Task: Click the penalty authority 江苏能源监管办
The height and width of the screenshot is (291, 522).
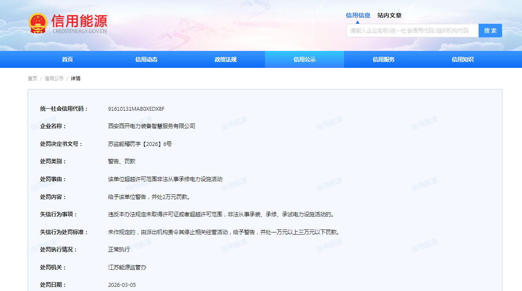Action: (127, 267)
